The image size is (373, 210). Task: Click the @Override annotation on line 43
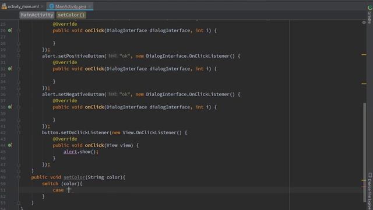(65, 139)
